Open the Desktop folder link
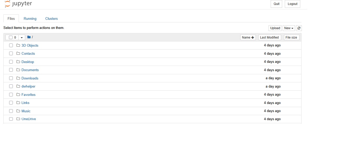Viewport: 356px width, 142px height. click(x=28, y=62)
